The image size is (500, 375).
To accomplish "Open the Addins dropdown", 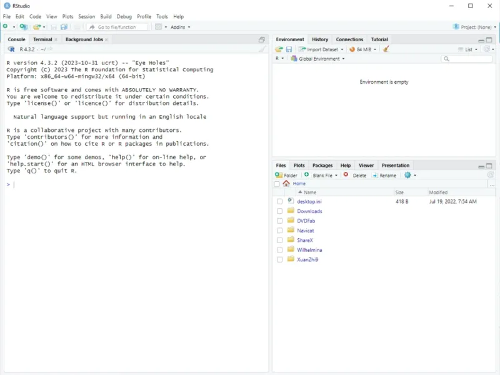I will coord(180,27).
